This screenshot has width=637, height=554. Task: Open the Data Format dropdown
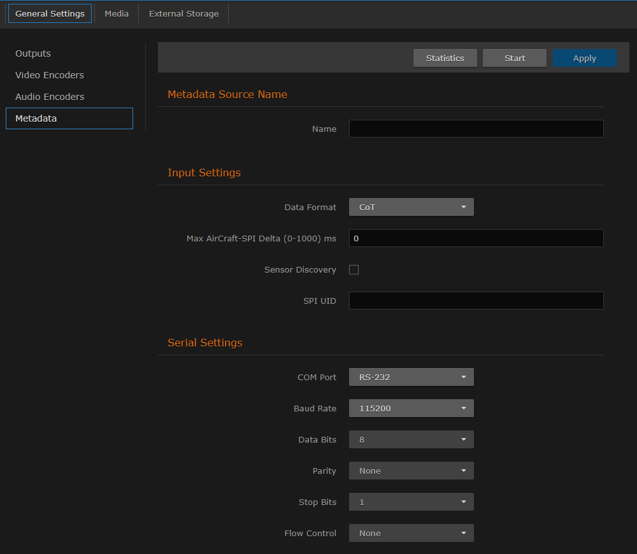pos(411,207)
